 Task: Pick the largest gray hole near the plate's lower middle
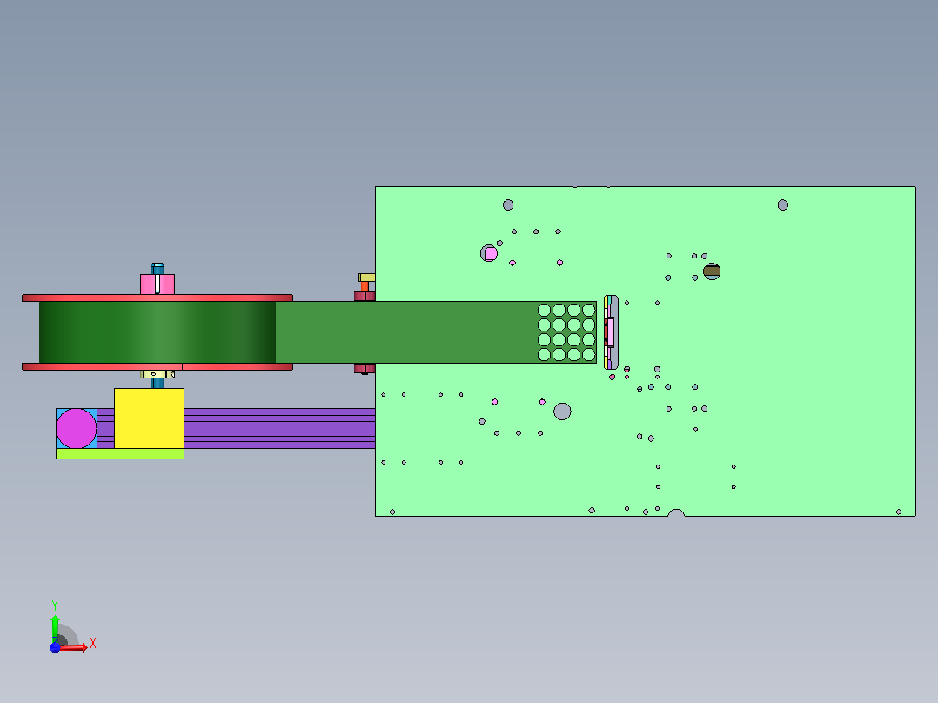coord(562,412)
